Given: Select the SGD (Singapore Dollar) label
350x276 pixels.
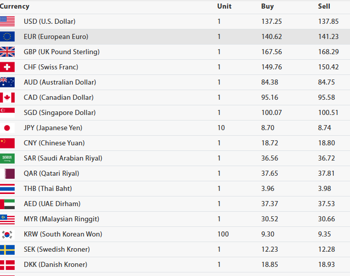Looking at the screenshot, I should (x=60, y=112).
